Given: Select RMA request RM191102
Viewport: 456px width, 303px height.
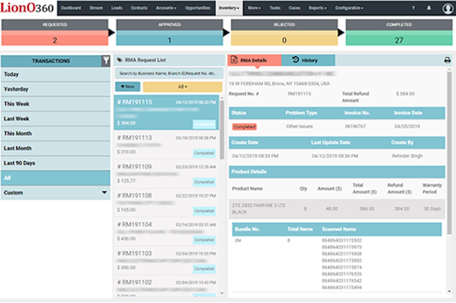Looking at the screenshot, I should [x=166, y=286].
